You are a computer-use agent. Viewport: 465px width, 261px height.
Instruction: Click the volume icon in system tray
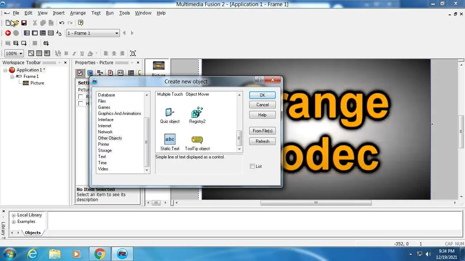coord(428,254)
